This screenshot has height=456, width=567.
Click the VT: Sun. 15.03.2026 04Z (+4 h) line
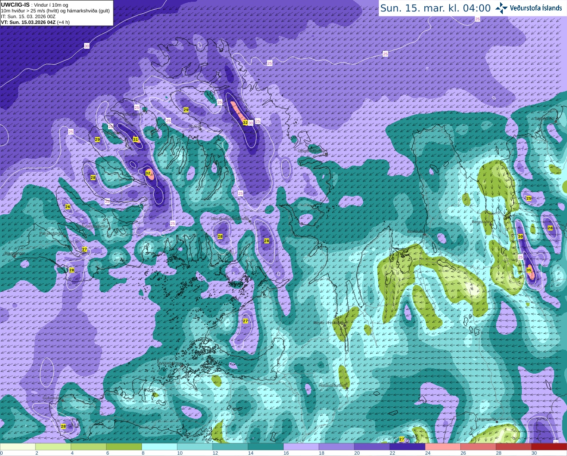pos(35,22)
